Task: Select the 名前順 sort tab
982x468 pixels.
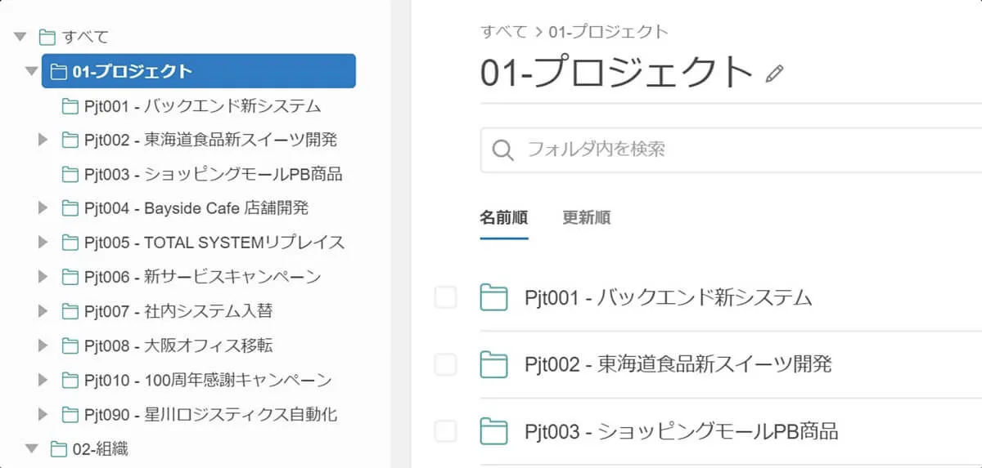Action: tap(503, 218)
